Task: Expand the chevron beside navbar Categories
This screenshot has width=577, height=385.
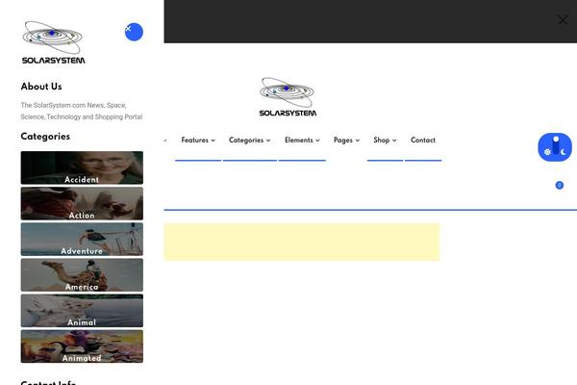Action: [x=268, y=141]
